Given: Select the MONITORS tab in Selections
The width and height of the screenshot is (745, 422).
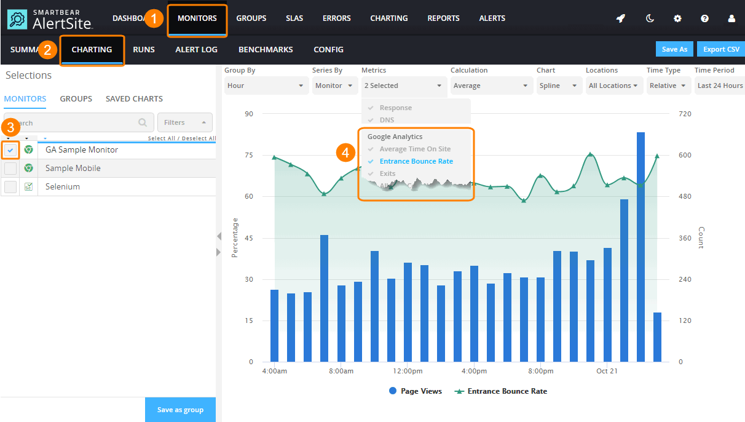Looking at the screenshot, I should pos(25,98).
